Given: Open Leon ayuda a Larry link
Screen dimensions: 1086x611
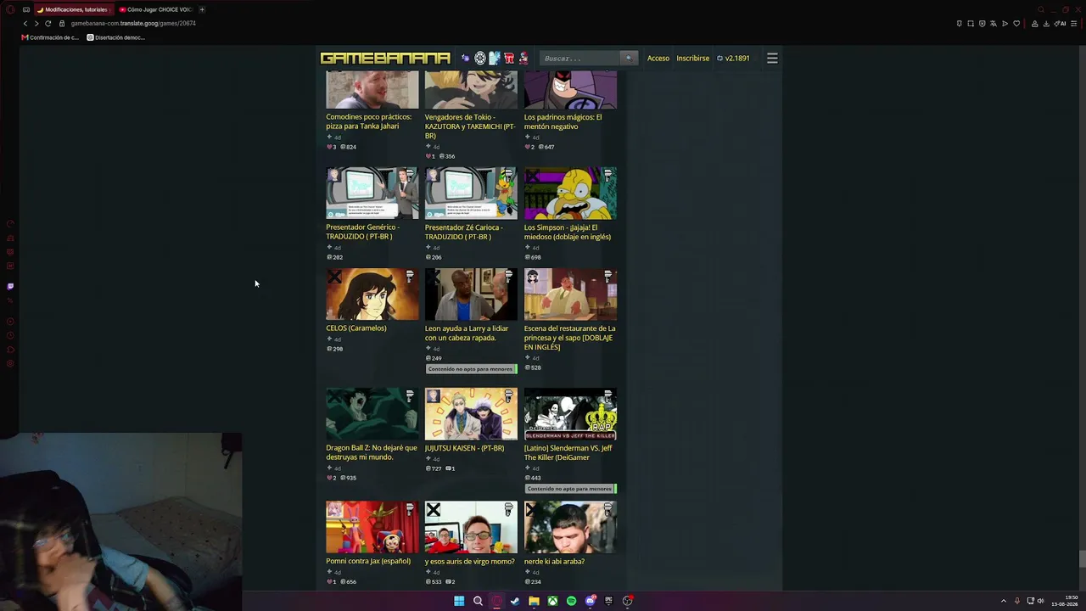Looking at the screenshot, I should (467, 333).
